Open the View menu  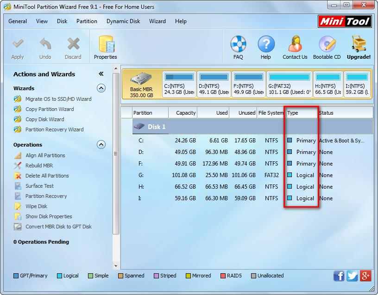[42, 21]
